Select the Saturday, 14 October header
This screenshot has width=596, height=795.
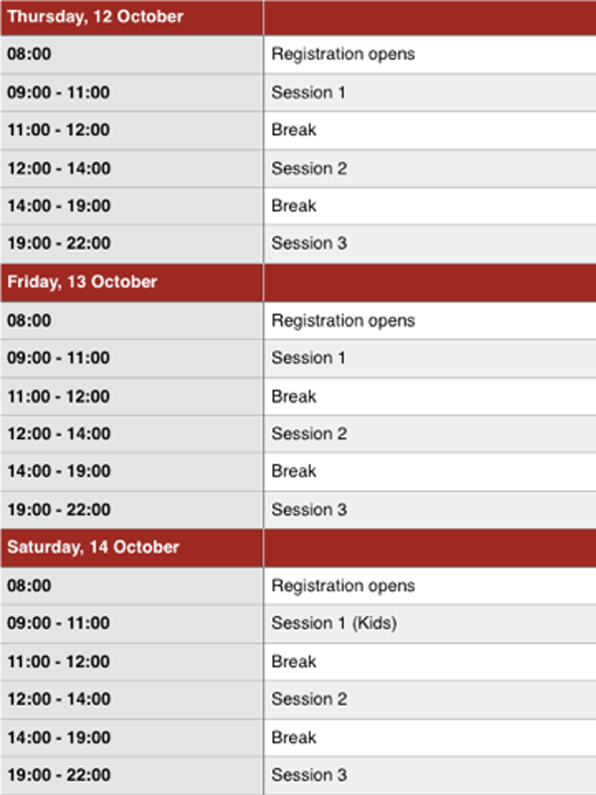coord(93,548)
